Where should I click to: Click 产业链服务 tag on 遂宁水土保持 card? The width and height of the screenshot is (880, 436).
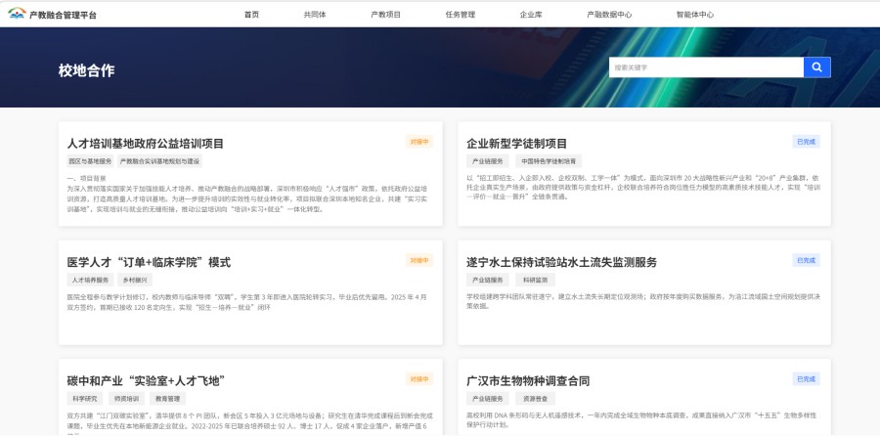488,280
